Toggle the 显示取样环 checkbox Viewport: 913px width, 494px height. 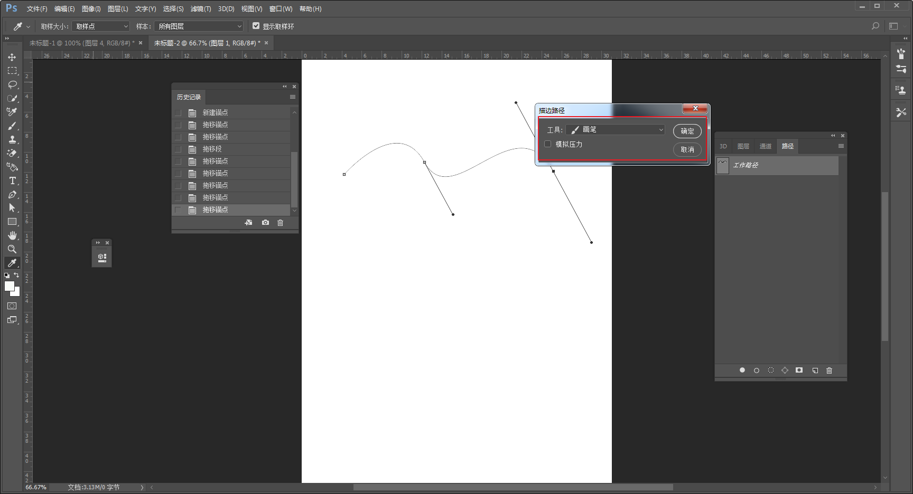256,26
